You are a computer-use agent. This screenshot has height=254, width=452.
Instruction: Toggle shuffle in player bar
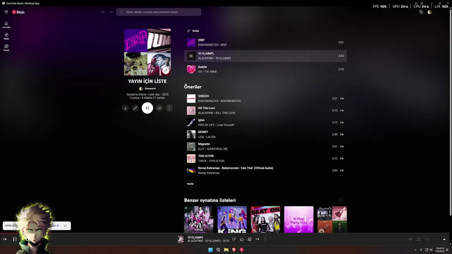coord(427,239)
